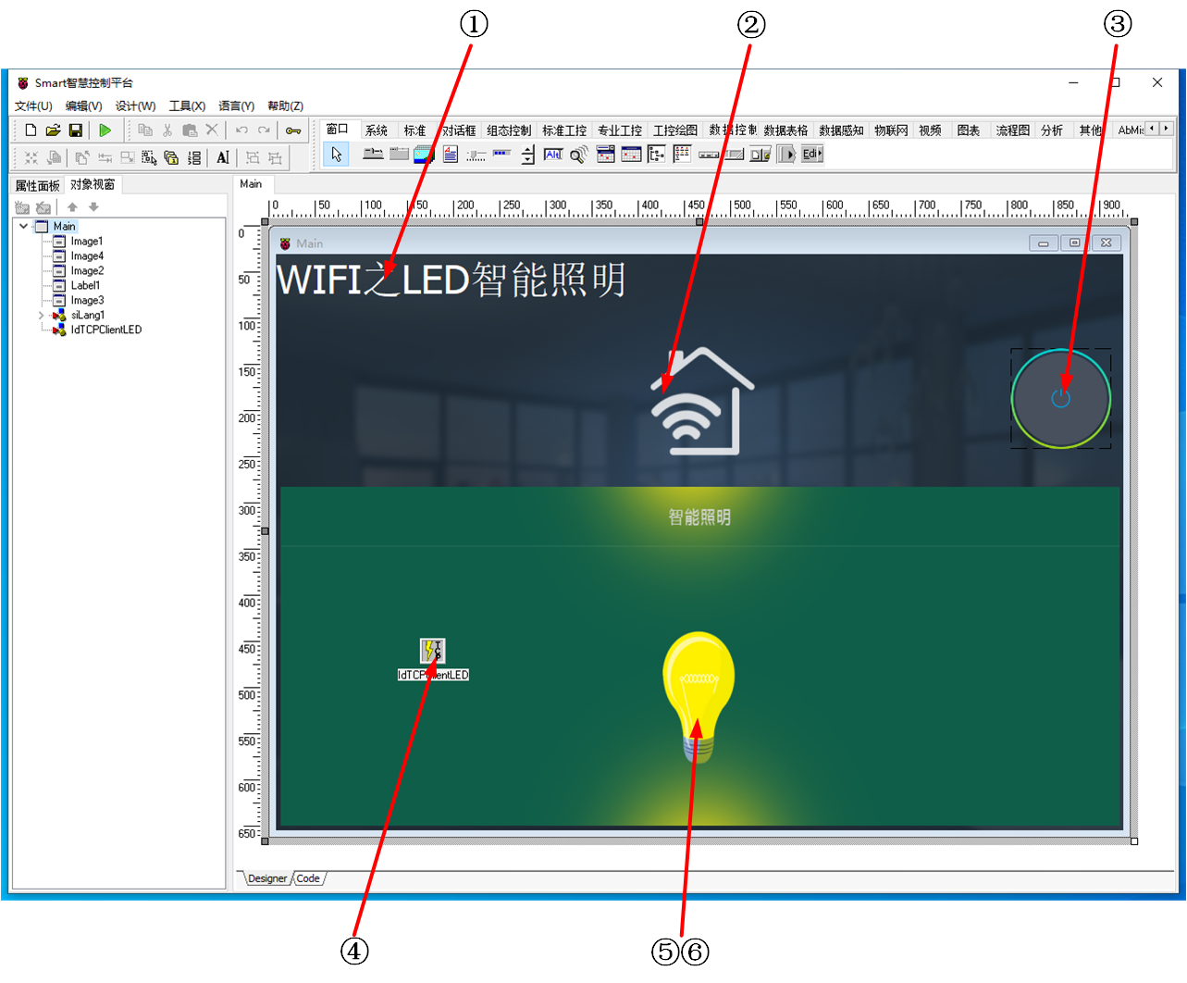Open the 文件(U) menu
1187x983 pixels.
(33, 106)
